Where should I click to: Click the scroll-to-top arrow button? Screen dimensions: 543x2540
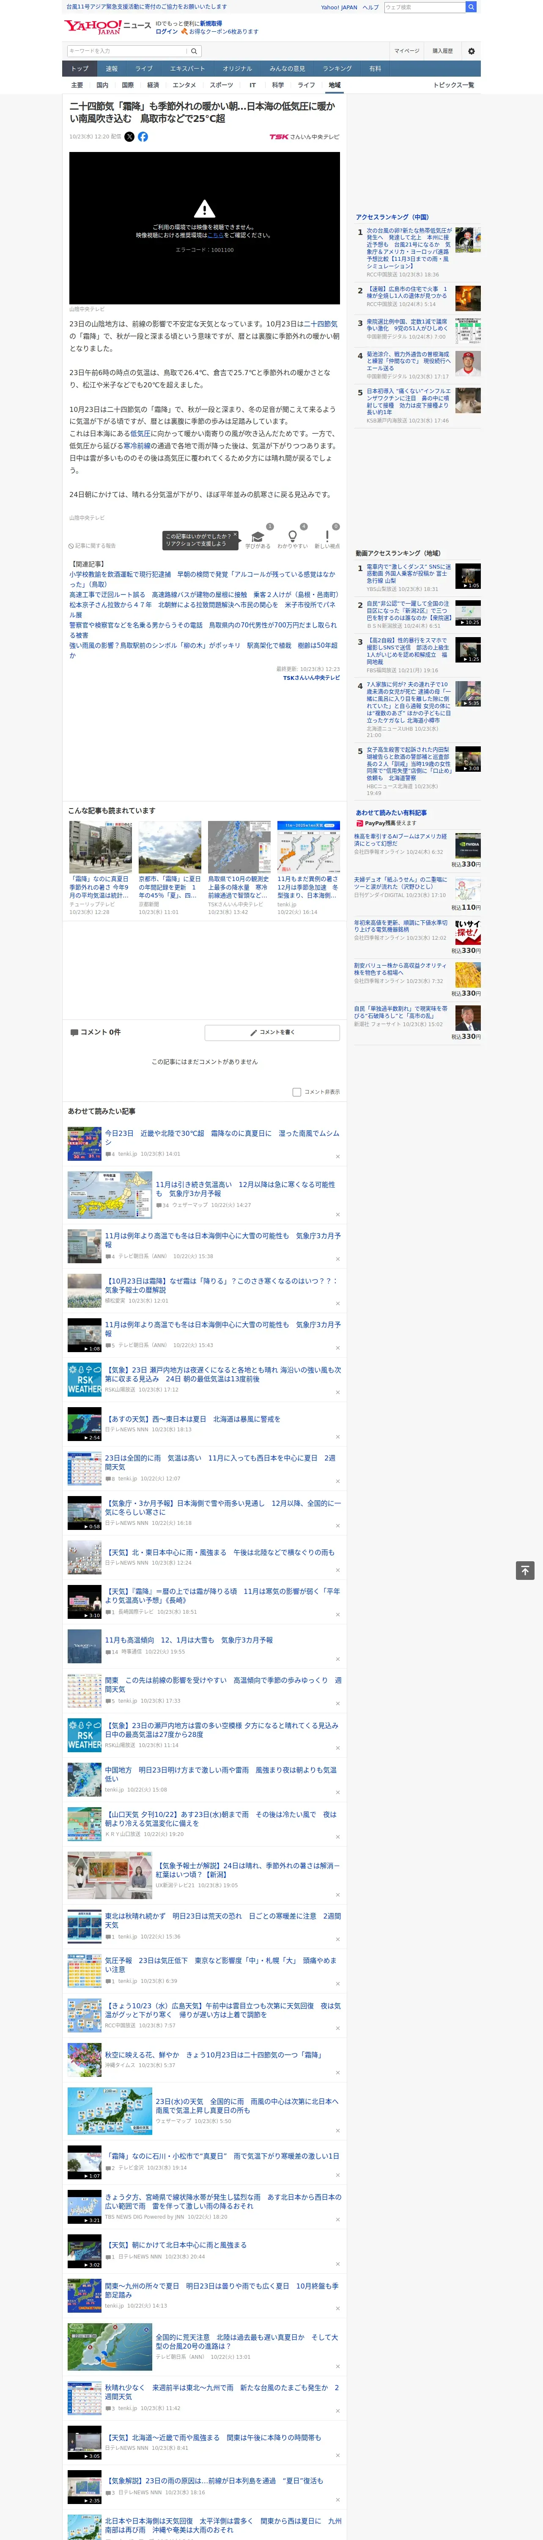pyautogui.click(x=525, y=1570)
